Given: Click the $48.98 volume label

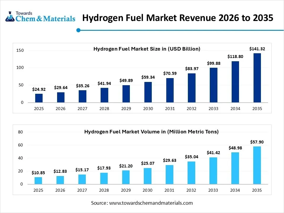Looking at the screenshot, I should pos(235,148).
